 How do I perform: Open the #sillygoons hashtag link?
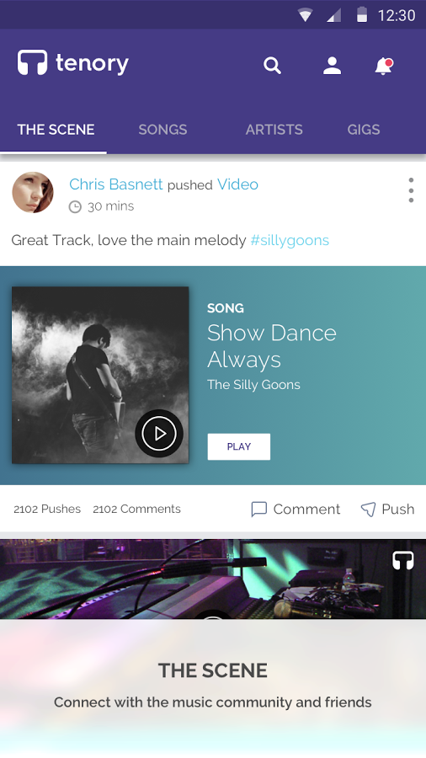290,240
